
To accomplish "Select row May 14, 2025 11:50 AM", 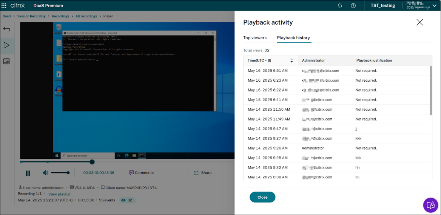I will [x=337, y=110].
